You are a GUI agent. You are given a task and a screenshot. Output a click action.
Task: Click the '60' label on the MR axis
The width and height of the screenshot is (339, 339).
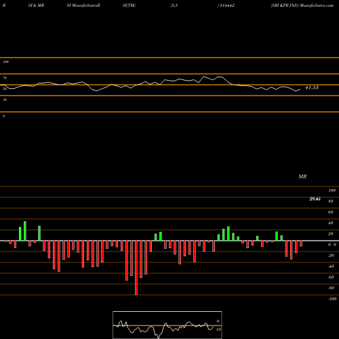click(x=330, y=212)
